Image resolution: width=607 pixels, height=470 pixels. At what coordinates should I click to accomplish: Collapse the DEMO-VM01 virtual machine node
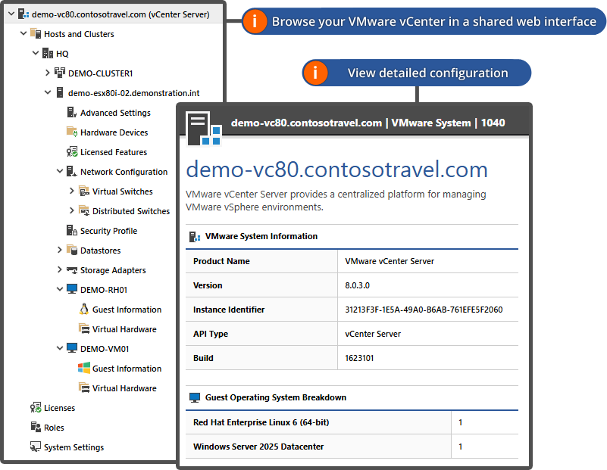tap(60, 348)
